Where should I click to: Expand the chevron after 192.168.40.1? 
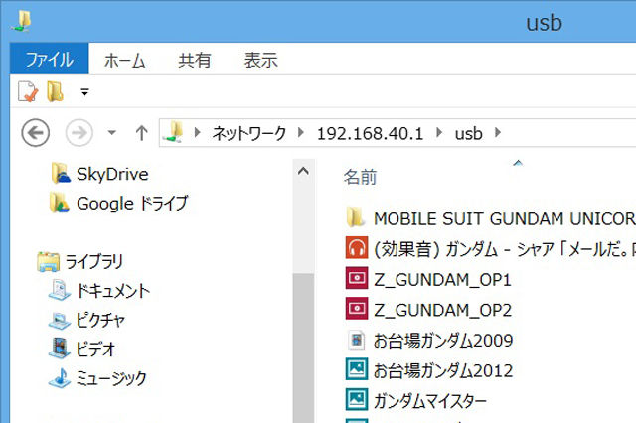point(439,132)
